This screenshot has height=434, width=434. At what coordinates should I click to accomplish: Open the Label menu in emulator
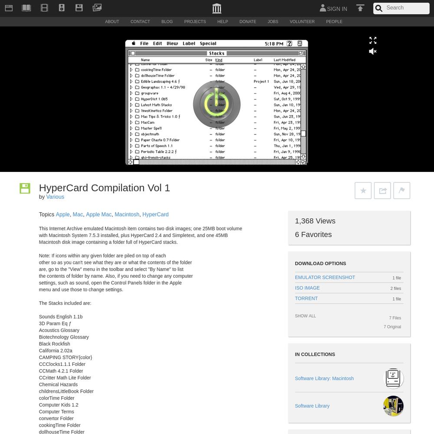(189, 43)
